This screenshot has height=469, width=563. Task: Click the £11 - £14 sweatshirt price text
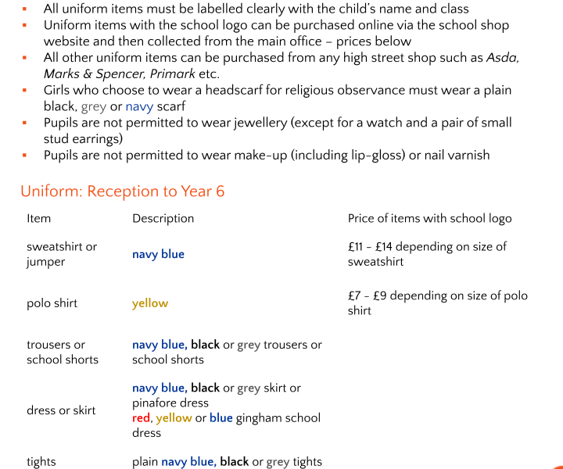coord(427,254)
